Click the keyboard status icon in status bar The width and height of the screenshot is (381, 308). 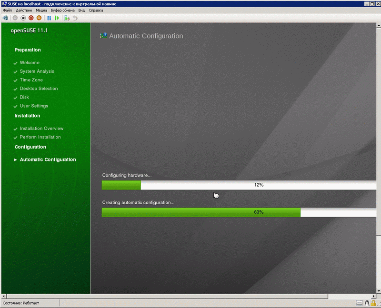[359, 303]
